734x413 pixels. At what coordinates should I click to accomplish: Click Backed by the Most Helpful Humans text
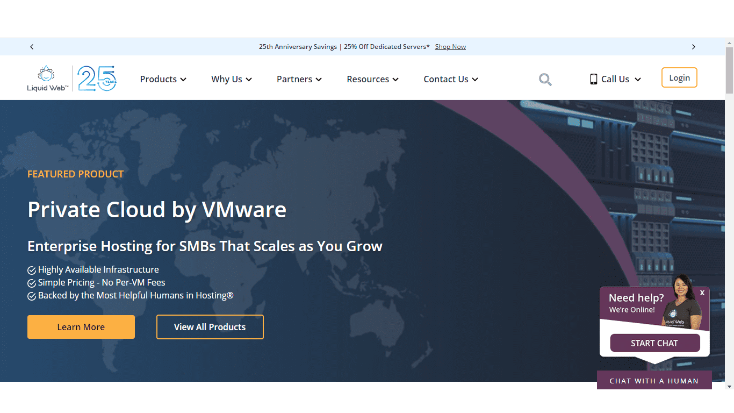click(136, 296)
